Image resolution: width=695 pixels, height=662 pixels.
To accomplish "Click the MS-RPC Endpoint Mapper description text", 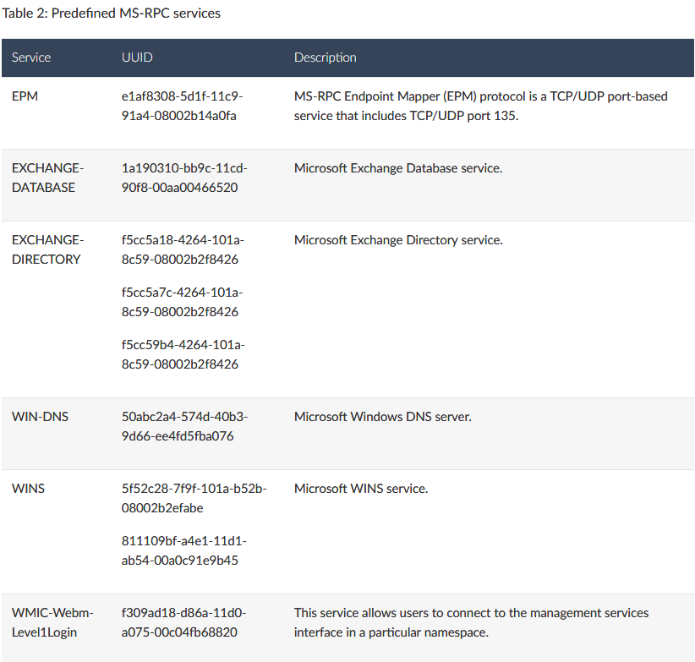I will [480, 107].
